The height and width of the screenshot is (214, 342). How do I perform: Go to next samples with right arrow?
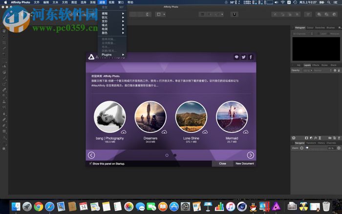pos(250,155)
